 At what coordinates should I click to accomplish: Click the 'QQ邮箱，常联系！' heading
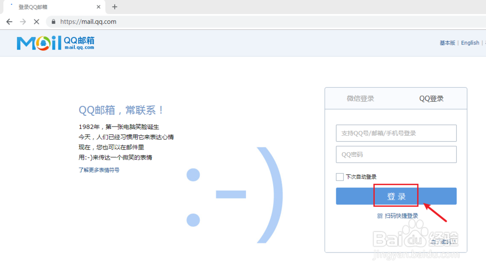tap(121, 110)
